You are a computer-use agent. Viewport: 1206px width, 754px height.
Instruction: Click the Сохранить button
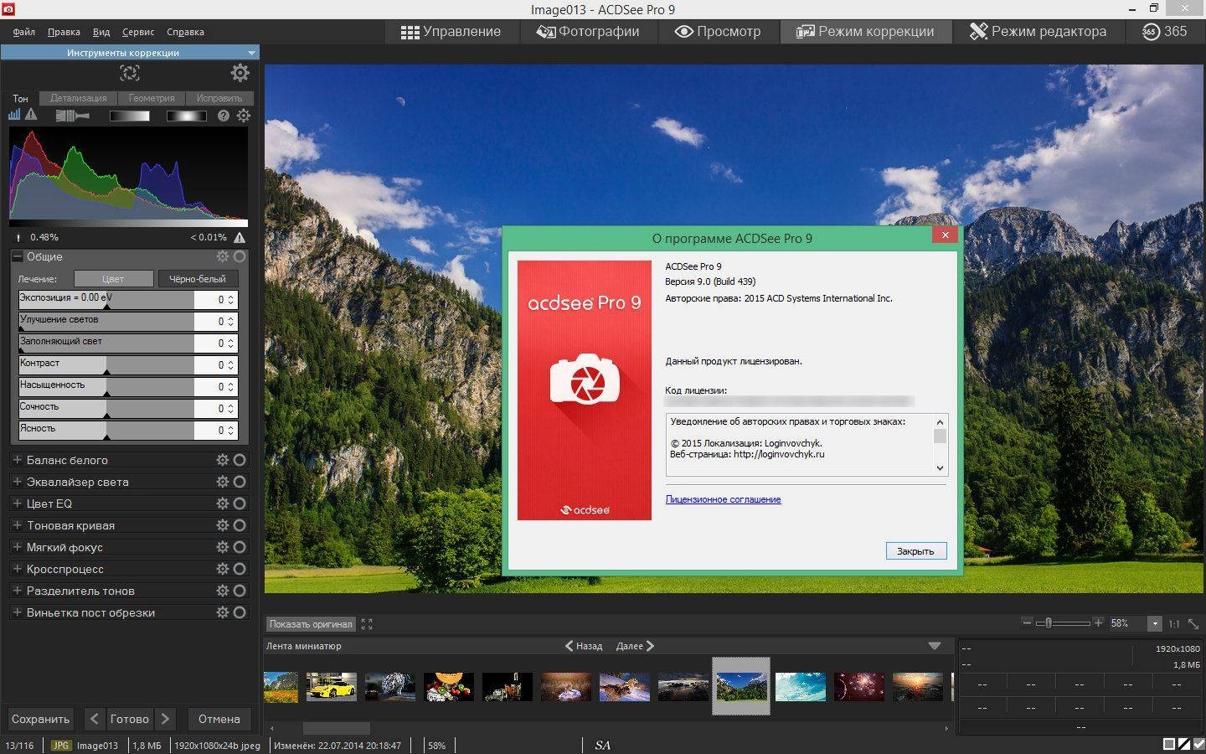[40, 719]
